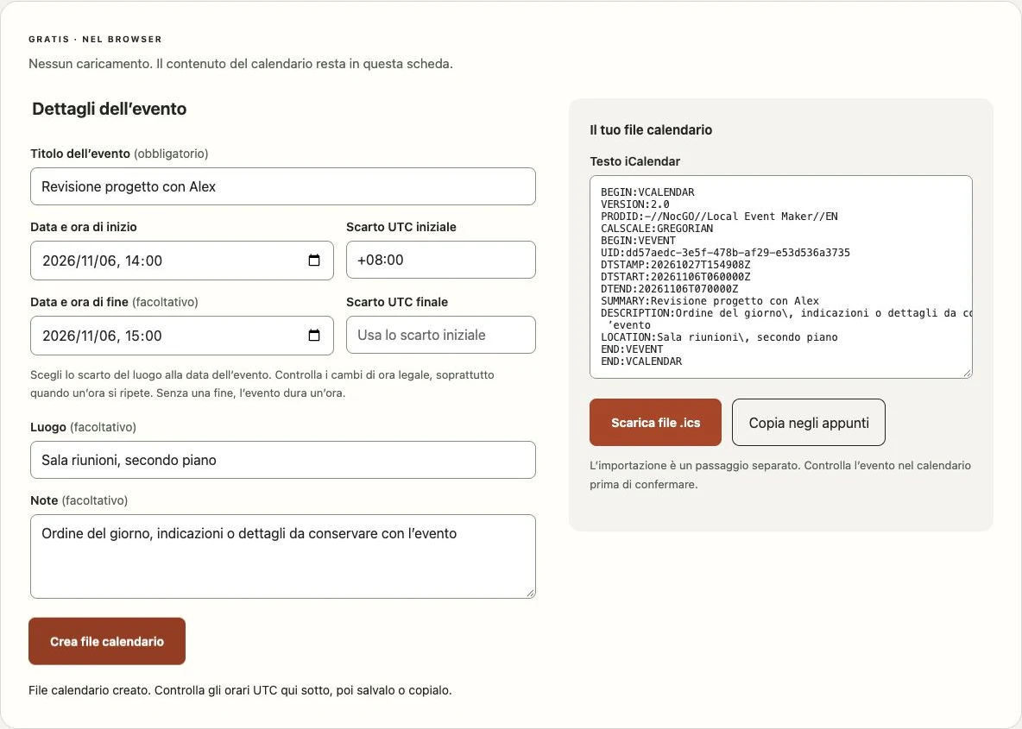
Task: Grab the Note textarea resize handle
Action: pos(531,594)
